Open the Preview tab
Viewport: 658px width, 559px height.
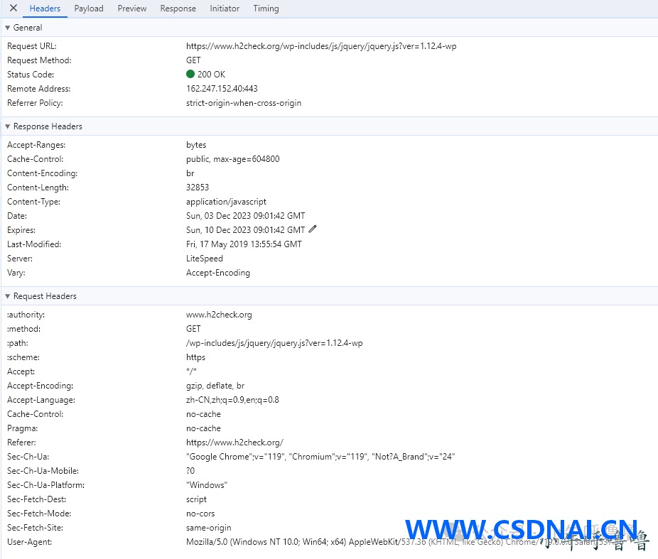click(x=131, y=9)
